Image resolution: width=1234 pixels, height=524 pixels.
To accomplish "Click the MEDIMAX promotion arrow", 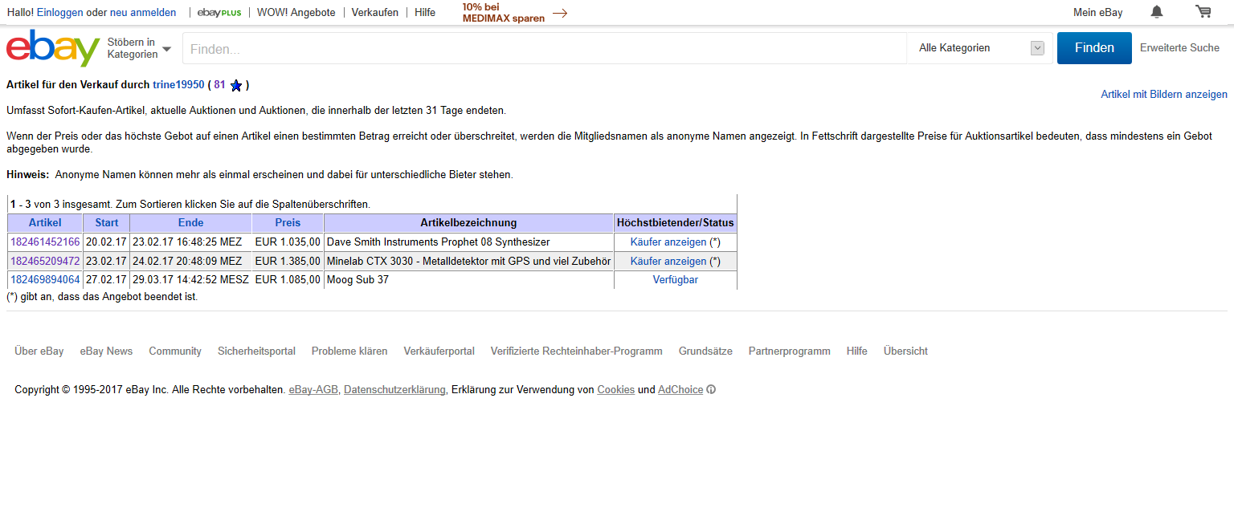I will [x=560, y=13].
